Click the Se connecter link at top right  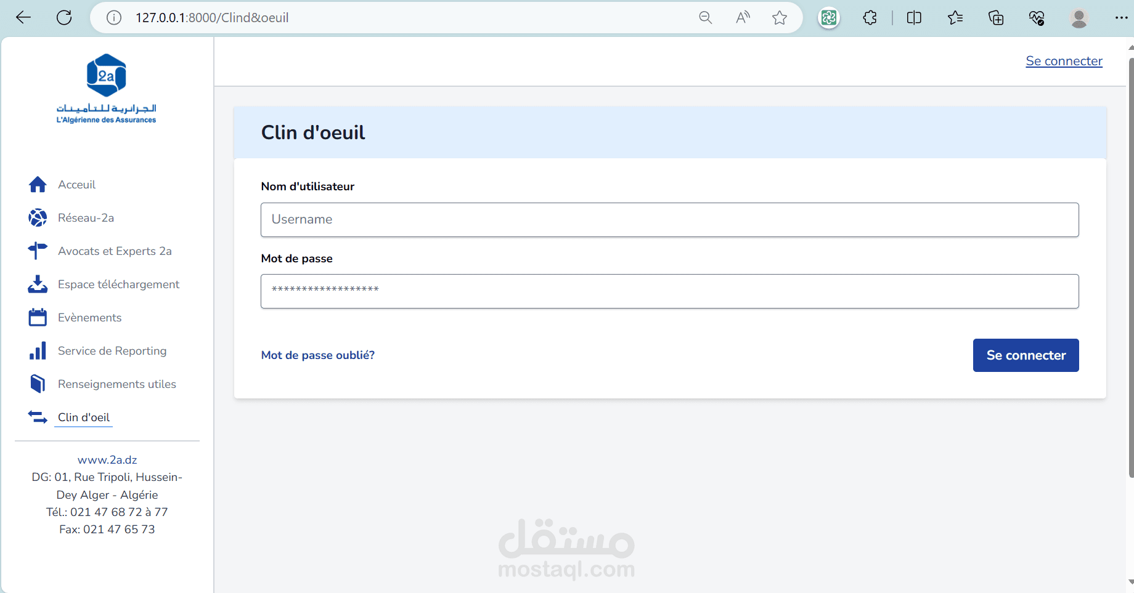point(1064,61)
